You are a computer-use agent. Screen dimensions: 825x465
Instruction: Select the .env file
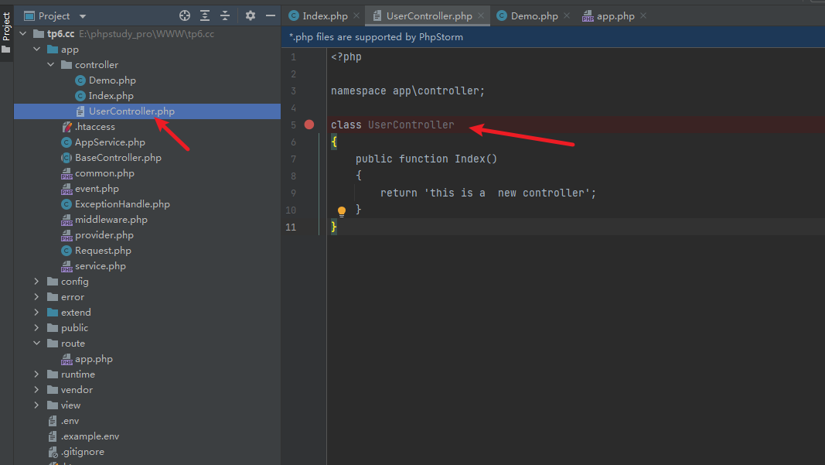tap(70, 421)
